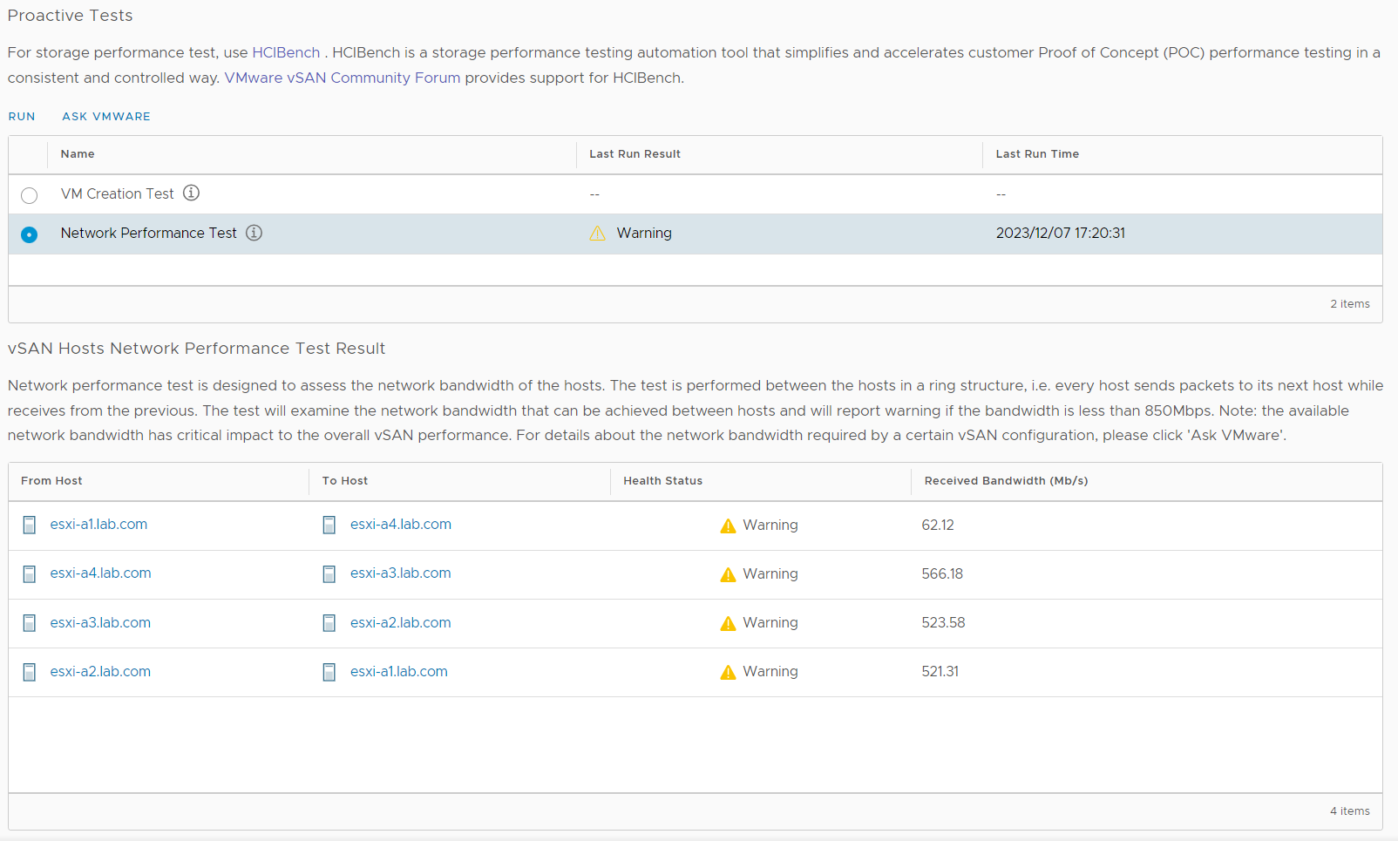The image size is (1398, 841).
Task: Open From Host esxi-a4.lab.com link
Action: (100, 573)
